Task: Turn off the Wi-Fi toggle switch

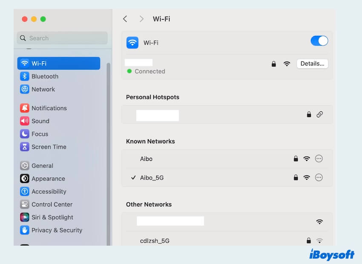Action: [319, 41]
